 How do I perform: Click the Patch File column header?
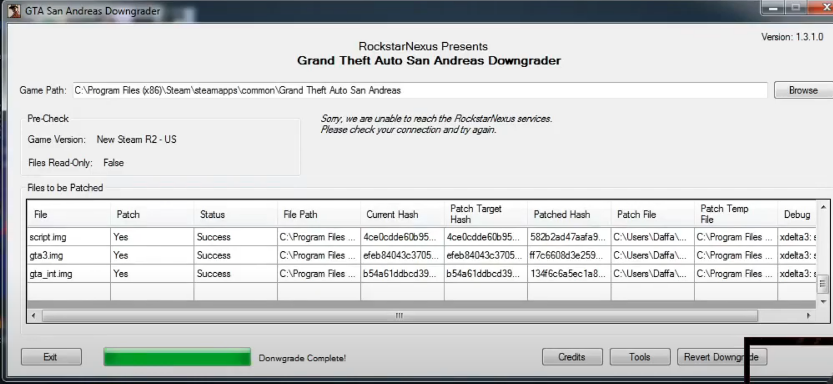pos(652,214)
